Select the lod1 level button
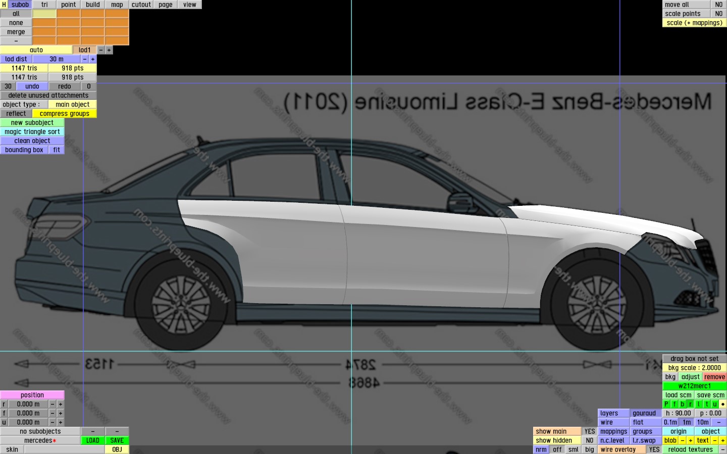Screen dimensions: 727x454 pos(85,50)
